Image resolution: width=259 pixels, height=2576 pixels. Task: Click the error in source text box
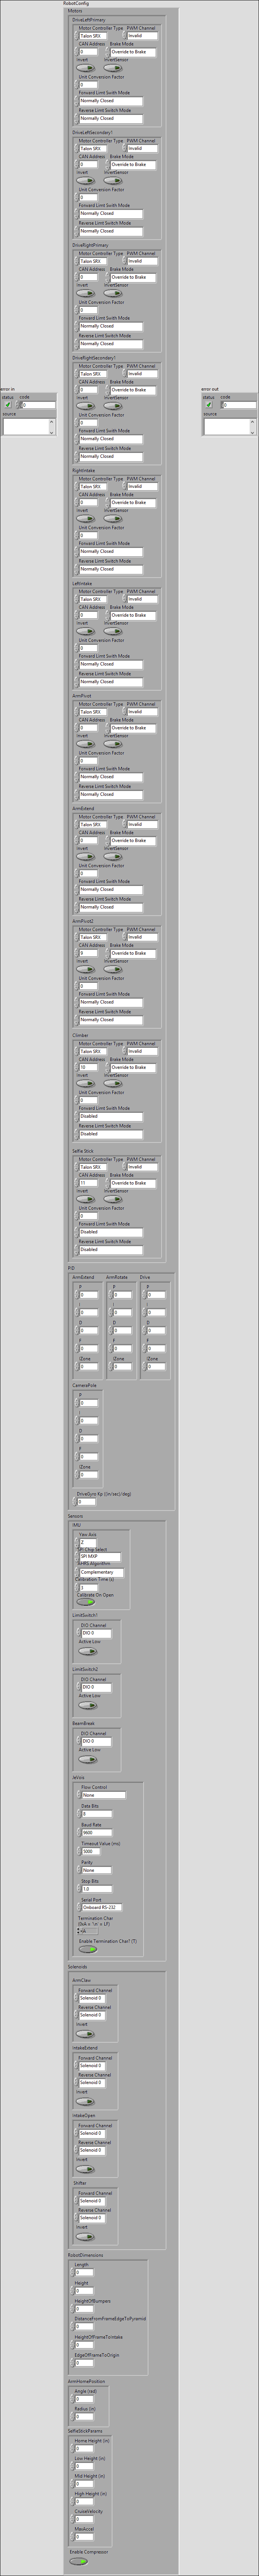(x=24, y=426)
